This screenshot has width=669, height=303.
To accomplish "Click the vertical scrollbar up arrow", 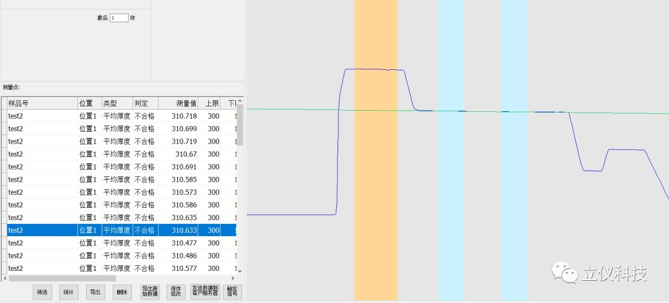I will point(240,101).
